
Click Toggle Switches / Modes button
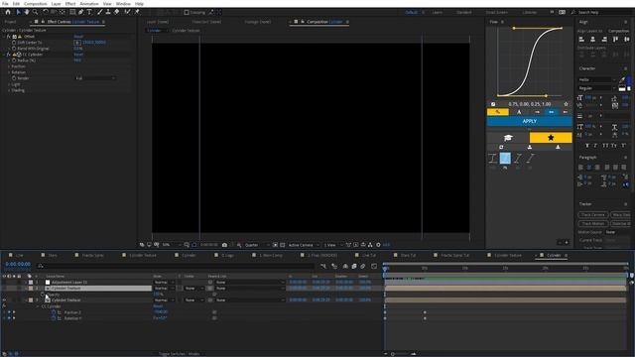point(179,354)
